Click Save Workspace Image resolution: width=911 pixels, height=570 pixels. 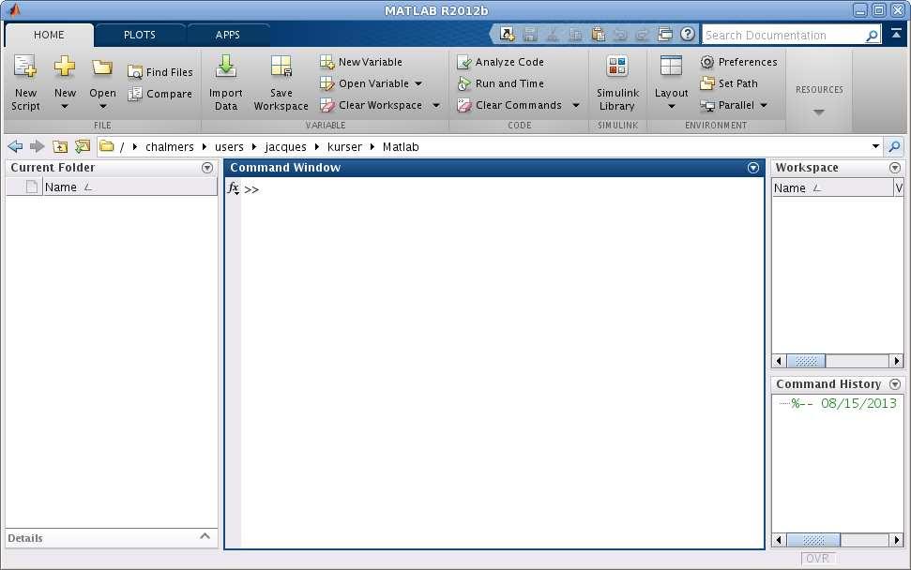point(281,82)
